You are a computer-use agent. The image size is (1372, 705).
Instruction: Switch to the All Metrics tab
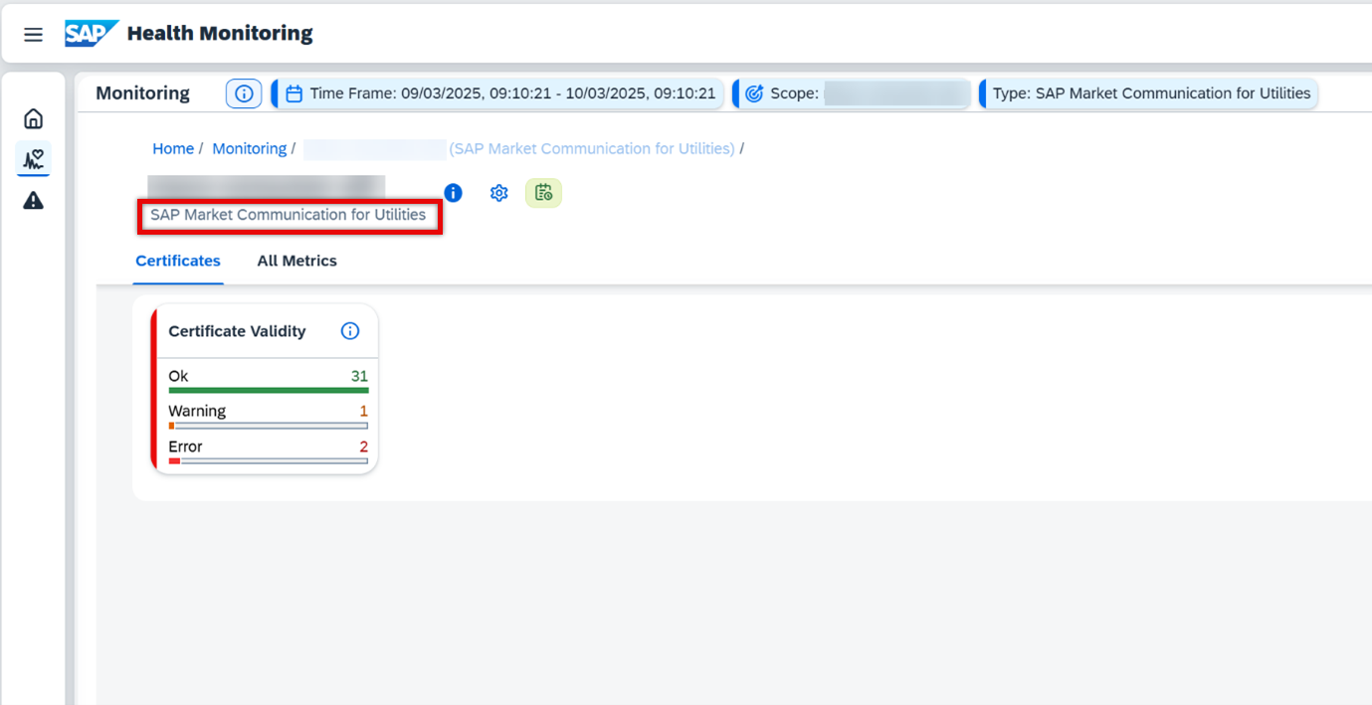tap(296, 261)
